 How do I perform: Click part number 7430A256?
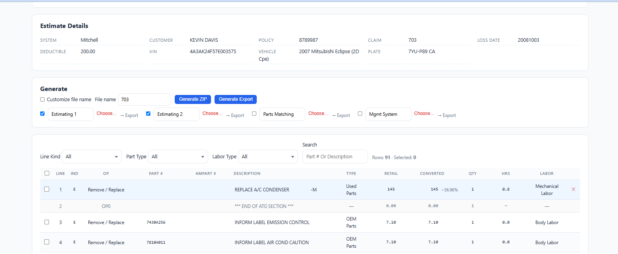pos(156,222)
